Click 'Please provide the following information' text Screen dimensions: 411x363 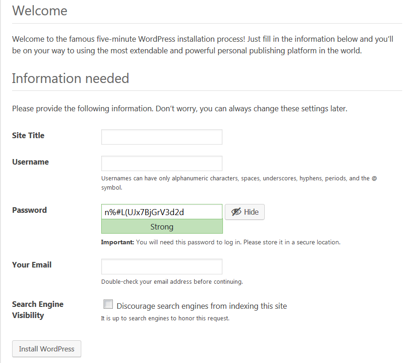(x=180, y=108)
